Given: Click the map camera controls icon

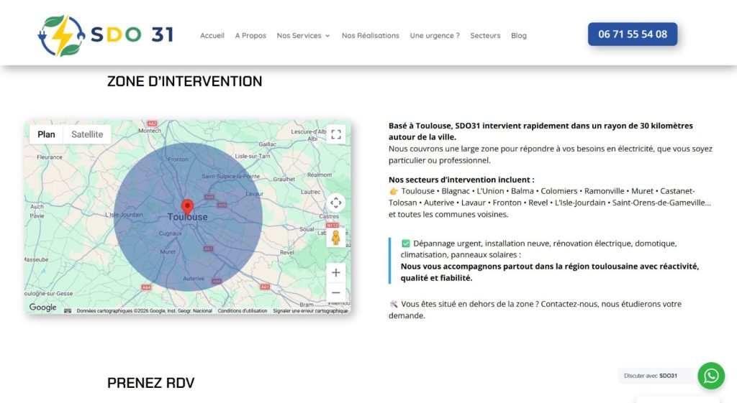Looking at the screenshot, I should [x=335, y=203].
